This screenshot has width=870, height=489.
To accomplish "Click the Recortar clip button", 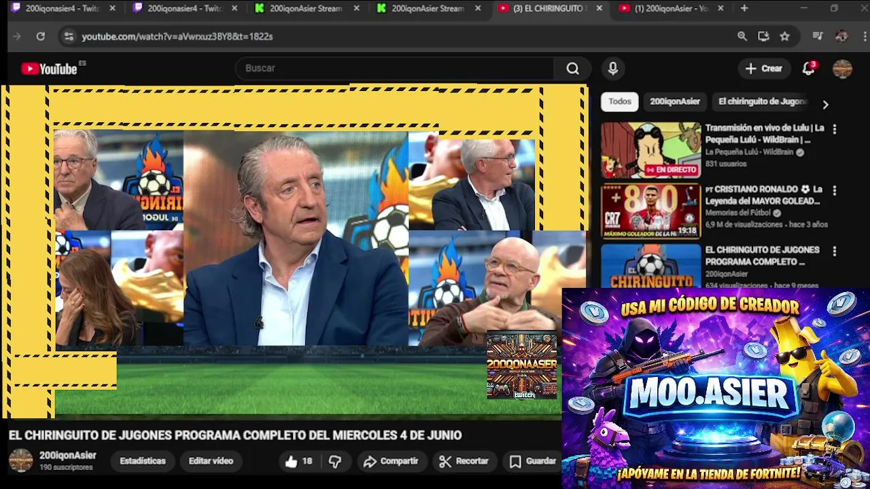I will point(464,461).
